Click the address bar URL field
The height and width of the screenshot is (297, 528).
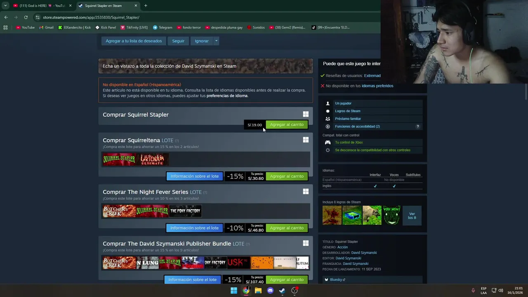pos(206,17)
